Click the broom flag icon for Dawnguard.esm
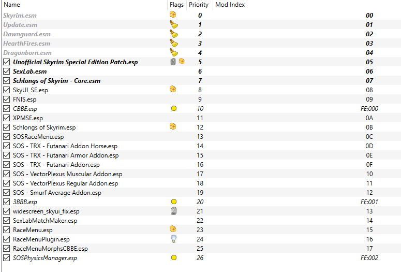This screenshot has width=401, height=272. [174, 34]
